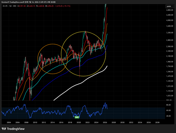176x133 pixels.
Task: Click the TradingView logo at bottom left
Action: click(x=13, y=129)
